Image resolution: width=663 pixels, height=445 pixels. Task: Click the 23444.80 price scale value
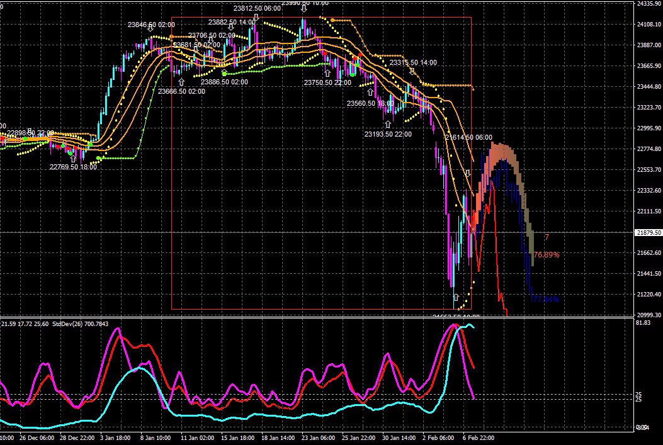[649, 87]
